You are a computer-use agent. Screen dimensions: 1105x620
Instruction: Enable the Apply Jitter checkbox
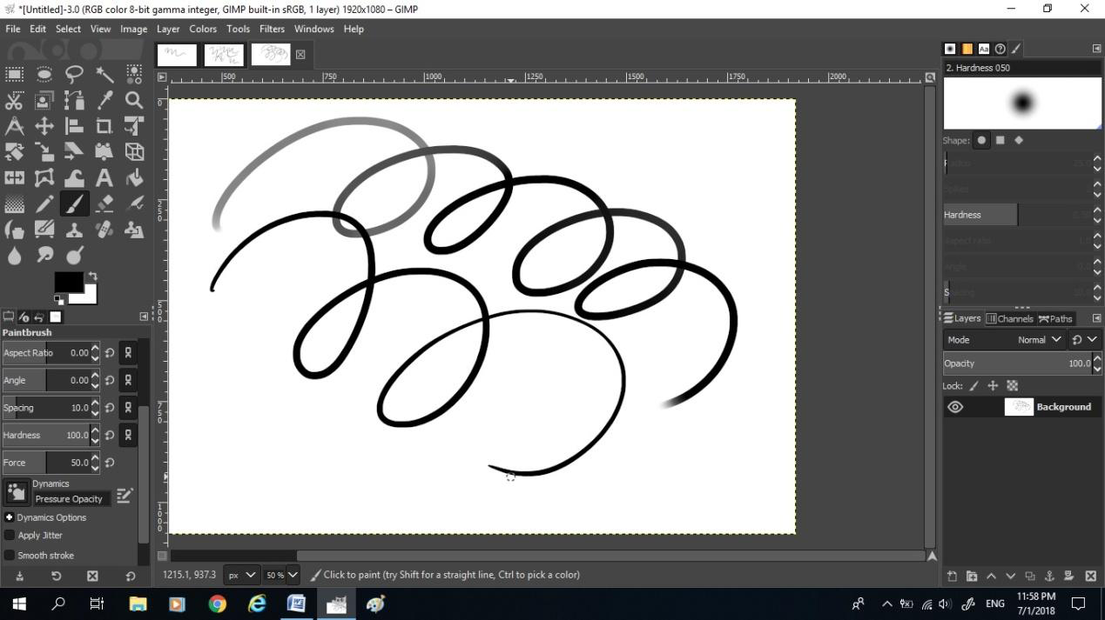pos(10,536)
